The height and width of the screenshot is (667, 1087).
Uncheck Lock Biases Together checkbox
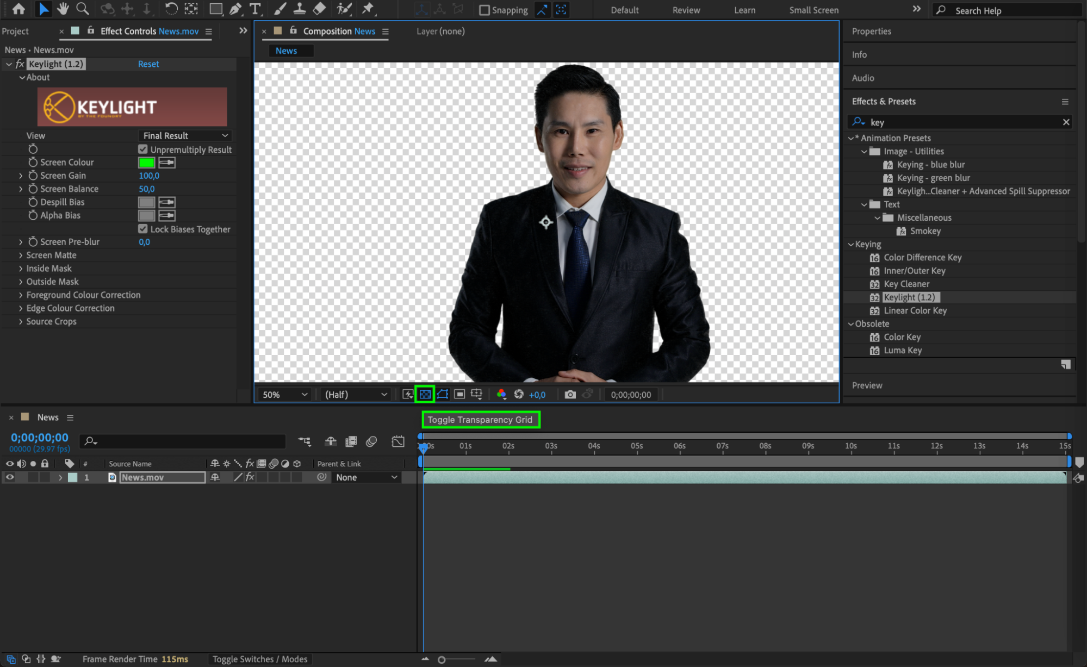pos(143,229)
